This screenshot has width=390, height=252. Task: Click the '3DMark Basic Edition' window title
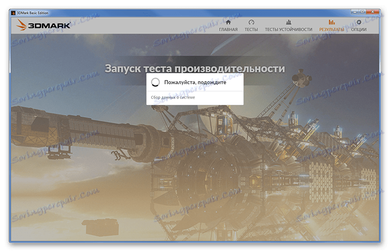[x=32, y=13]
